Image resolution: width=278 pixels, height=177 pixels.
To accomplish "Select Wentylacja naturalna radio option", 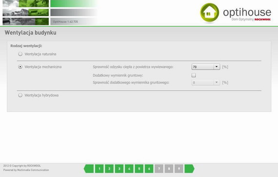I will pyautogui.click(x=20, y=54).
